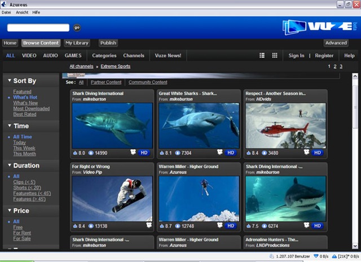
Task: Open the Ansicht menu
Action: 22,12
